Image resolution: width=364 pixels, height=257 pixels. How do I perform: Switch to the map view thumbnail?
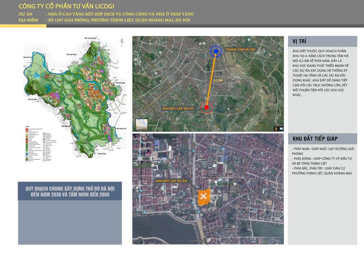pyautogui.click(x=141, y=125)
